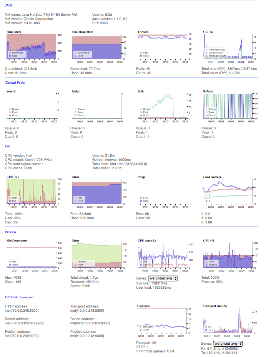Click 'Sys total: 758310ms' text
Image resolution: width=266 pixels, height=357 pixels.
coord(152,283)
